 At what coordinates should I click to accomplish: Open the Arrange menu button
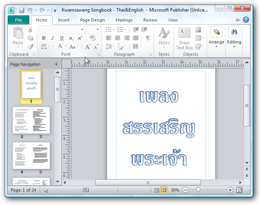(x=217, y=37)
